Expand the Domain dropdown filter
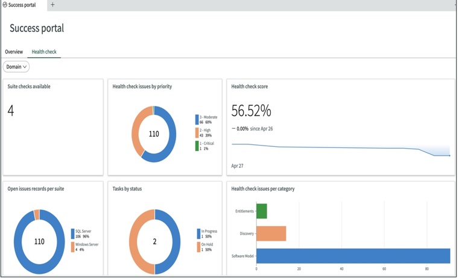This screenshot has height=278, width=459. (x=16, y=67)
